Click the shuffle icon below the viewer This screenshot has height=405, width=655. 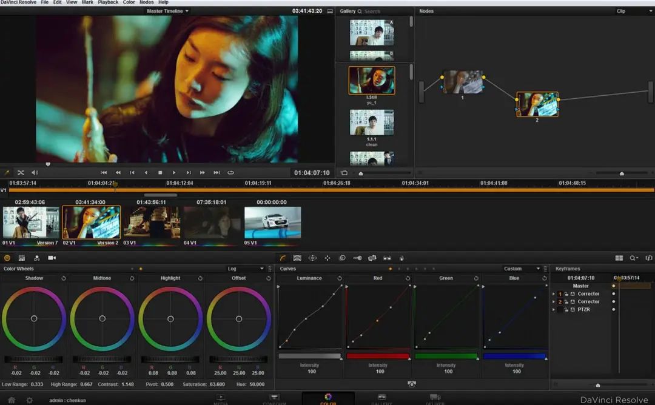(x=21, y=173)
